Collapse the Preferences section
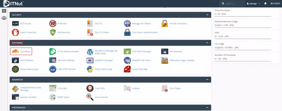The width and height of the screenshot is (282, 111). [x=207, y=108]
